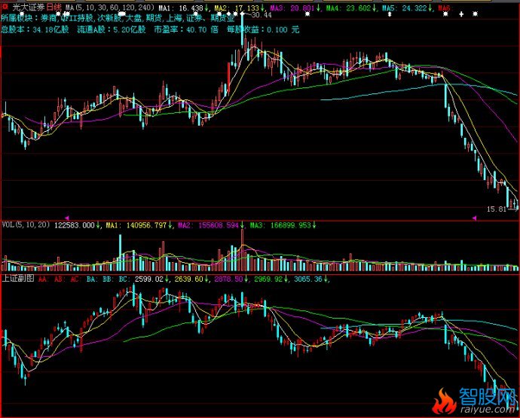Click the 15.81 low price label
Image resolution: width=520 pixels, height=418 pixels.
tap(497, 209)
